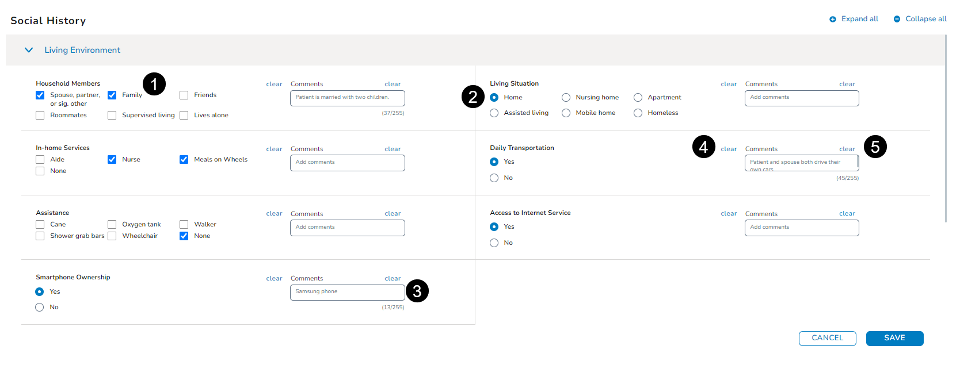The width and height of the screenshot is (960, 365).
Task: Click the In-home Services comments field
Action: click(347, 163)
